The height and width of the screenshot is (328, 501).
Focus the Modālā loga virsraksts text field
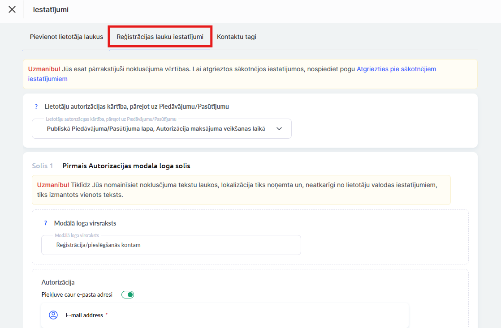tap(171, 245)
